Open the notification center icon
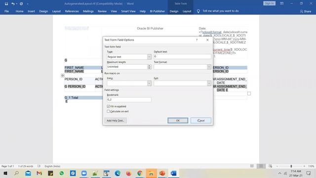 pos(309,173)
